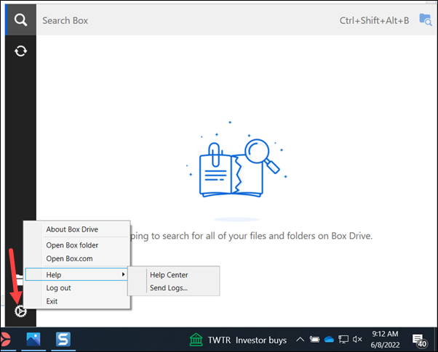Screen dimensions: 438x352
Task: Open the Snagit app in taskbar
Action: [x=63, y=340]
